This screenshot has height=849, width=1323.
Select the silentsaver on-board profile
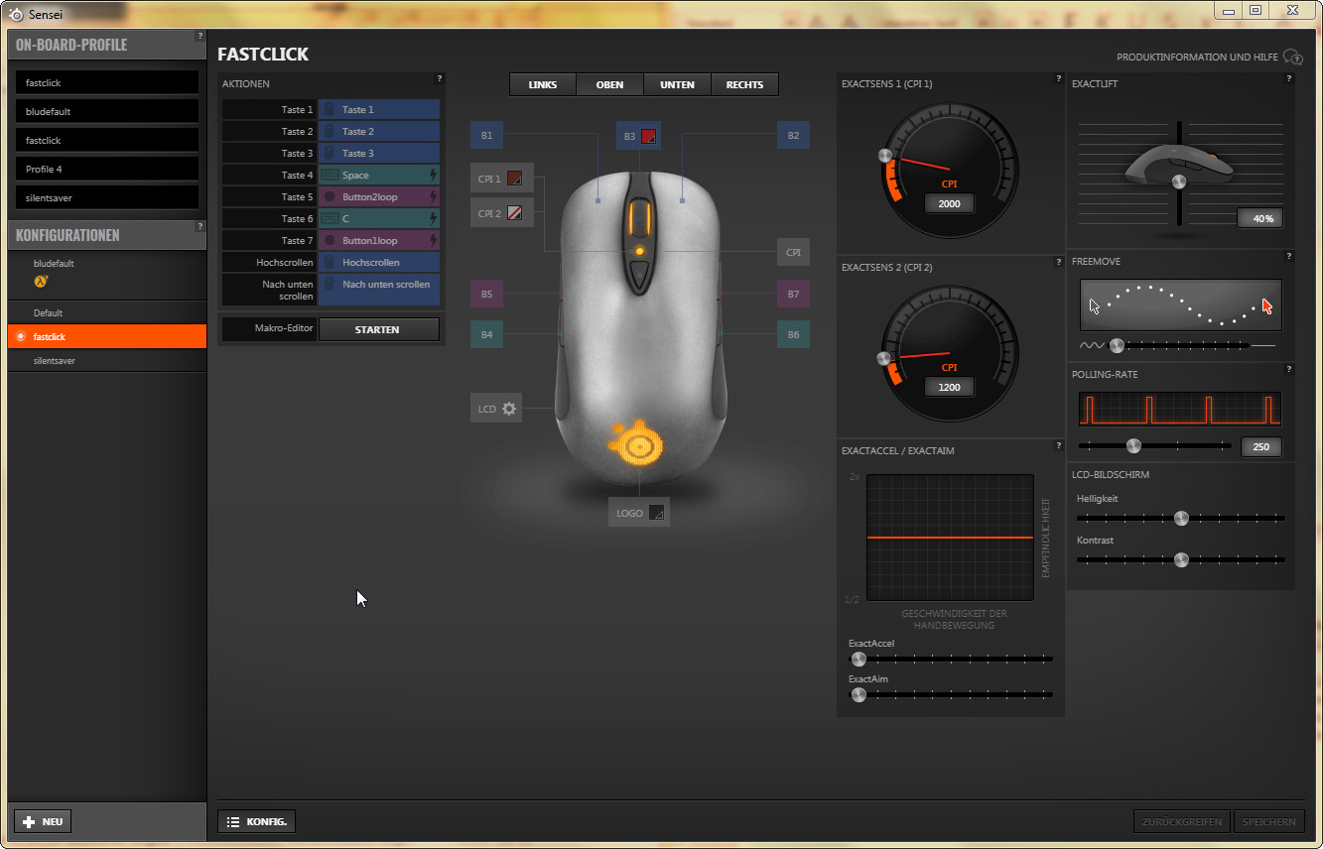pos(107,197)
